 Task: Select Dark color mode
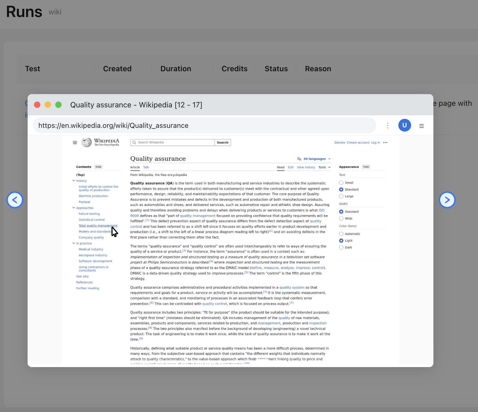341,247
